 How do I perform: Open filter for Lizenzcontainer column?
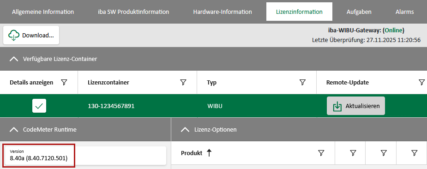click(183, 82)
